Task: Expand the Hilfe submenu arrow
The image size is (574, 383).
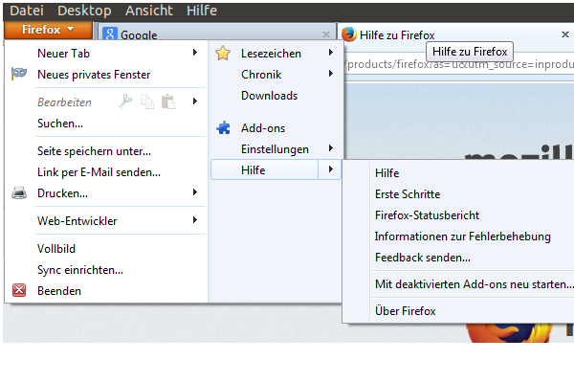Action: (x=330, y=169)
